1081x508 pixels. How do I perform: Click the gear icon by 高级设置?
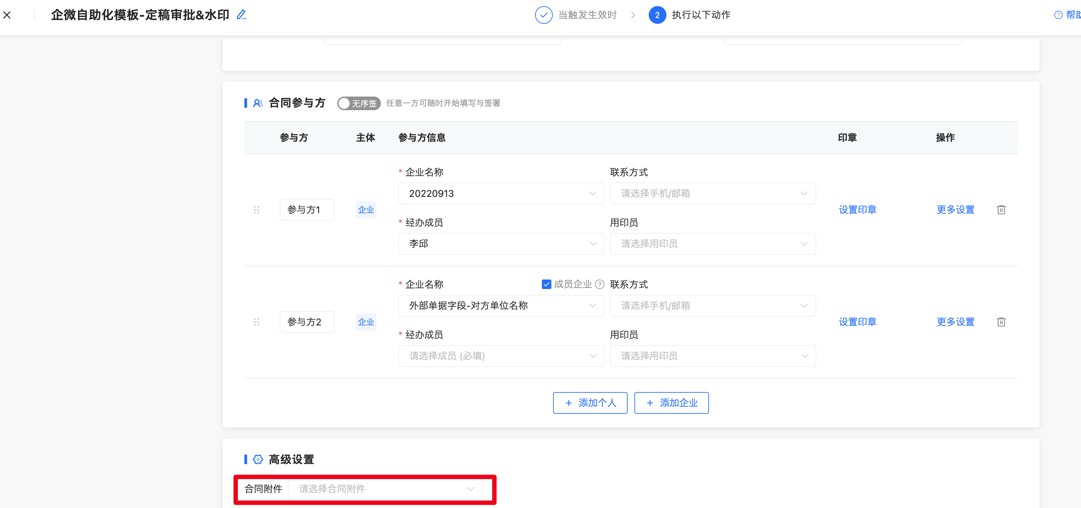coord(258,459)
